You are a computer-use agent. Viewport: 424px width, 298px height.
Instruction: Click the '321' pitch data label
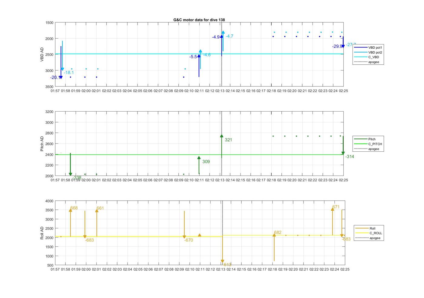coord(228,140)
